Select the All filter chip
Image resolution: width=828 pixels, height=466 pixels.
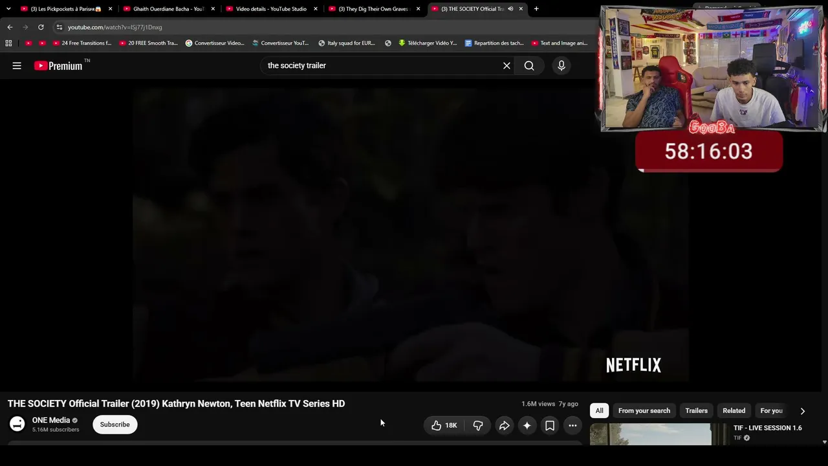click(600, 411)
